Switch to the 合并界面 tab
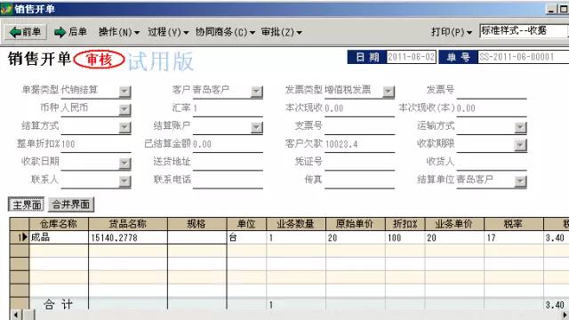Screen dimensions: 569x320 tap(71, 204)
